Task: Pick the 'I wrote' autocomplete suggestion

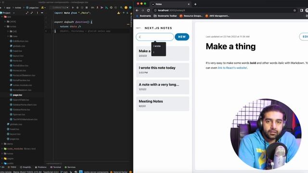Action: pyautogui.click(x=157, y=46)
